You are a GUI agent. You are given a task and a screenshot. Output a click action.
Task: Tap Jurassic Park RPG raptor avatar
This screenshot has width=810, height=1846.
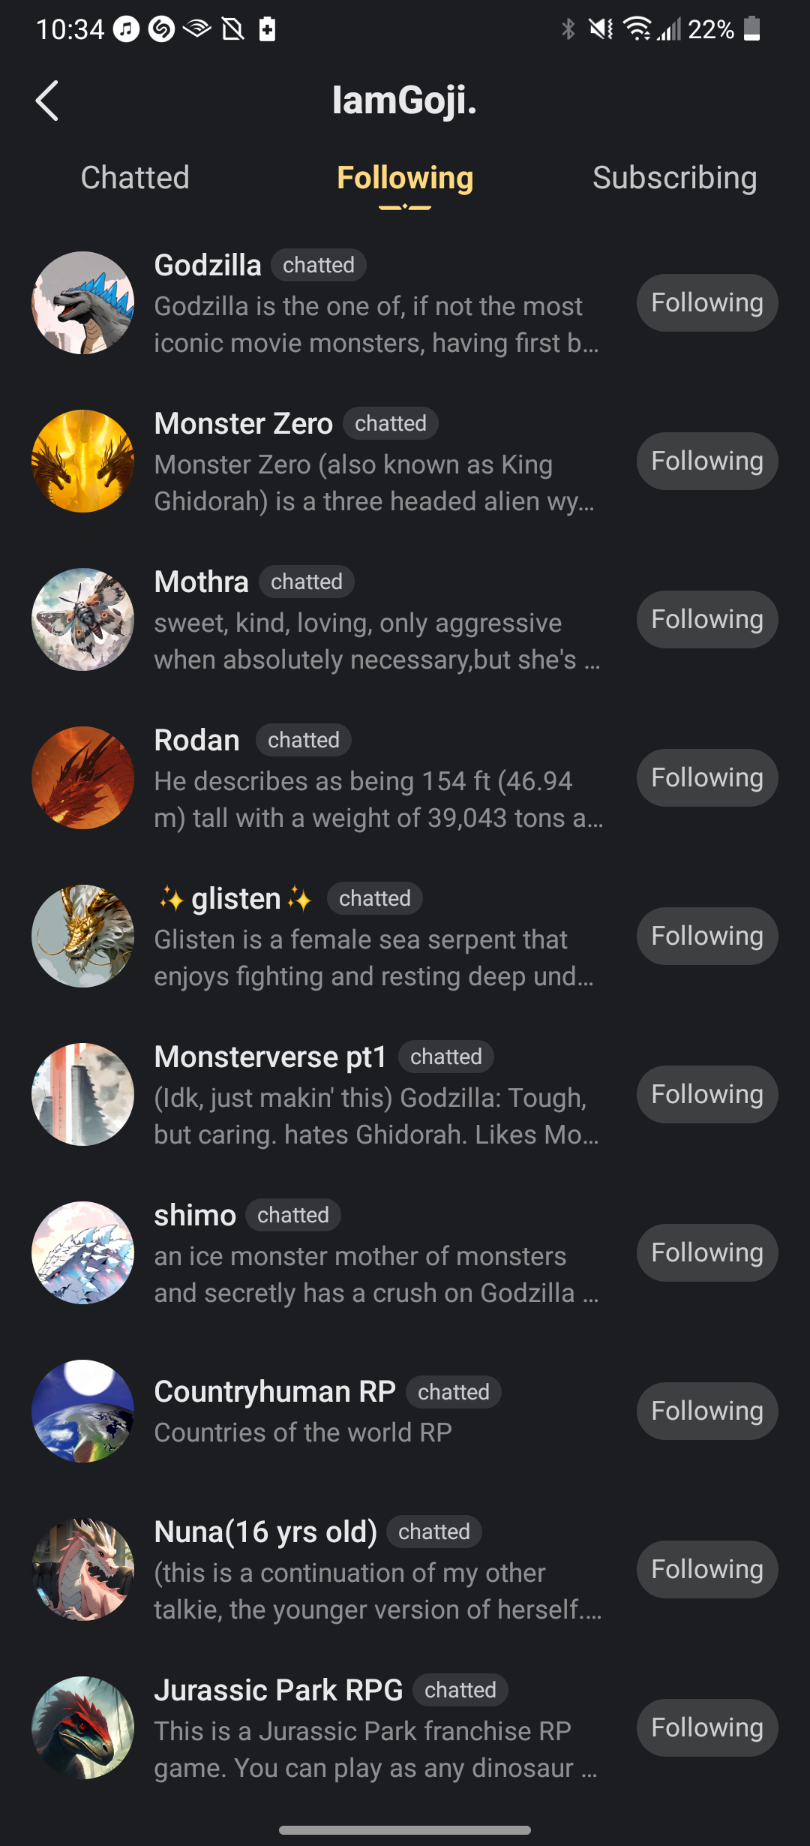[x=83, y=1728]
